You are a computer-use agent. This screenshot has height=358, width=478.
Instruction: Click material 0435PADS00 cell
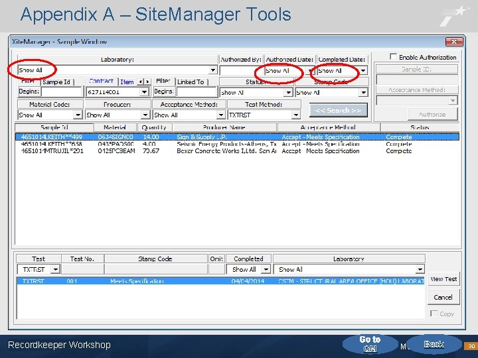click(x=116, y=144)
